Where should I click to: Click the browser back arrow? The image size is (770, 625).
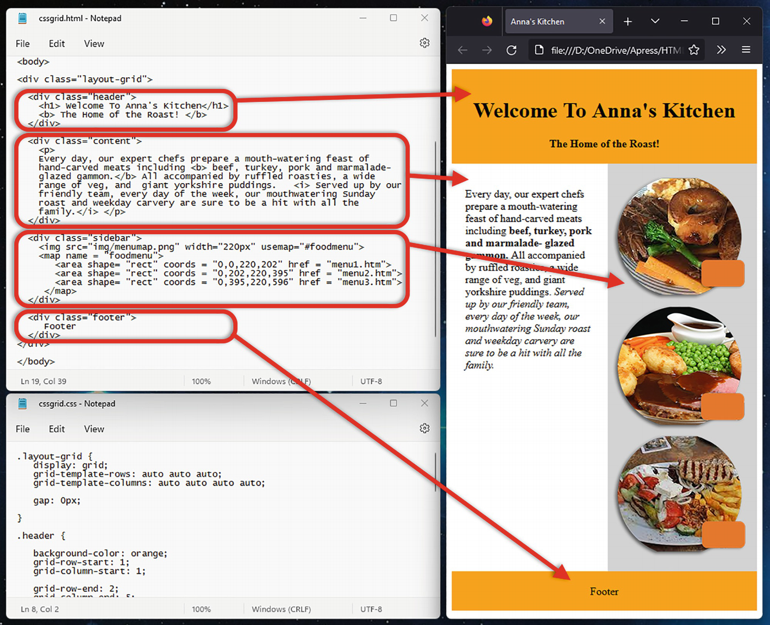462,50
